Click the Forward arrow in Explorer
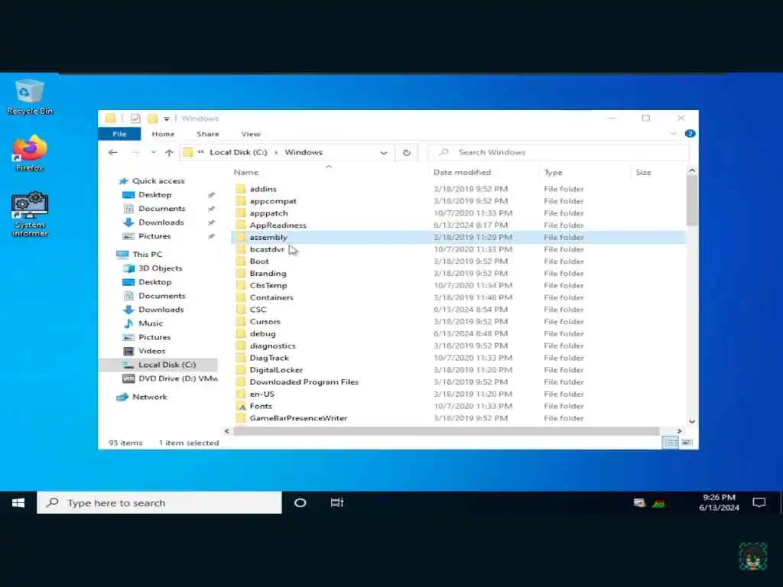 coord(135,152)
